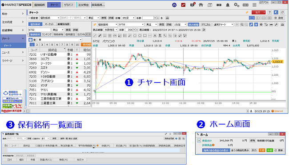
Task: Click the WEB icon in header
Action: (x=245, y=5)
